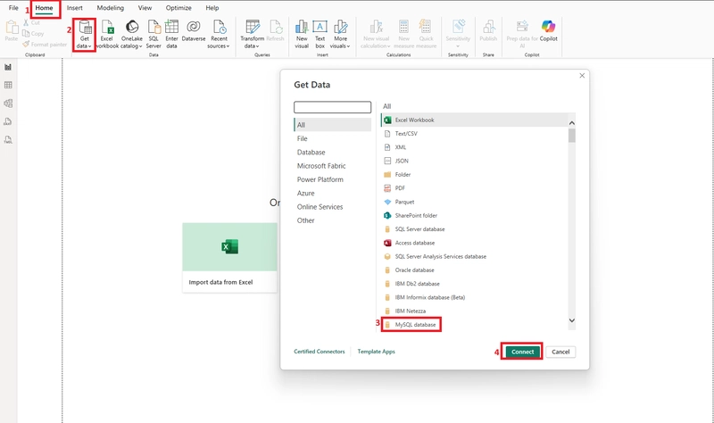The height and width of the screenshot is (423, 714).
Task: Select the Database category filter
Action: [x=311, y=153]
